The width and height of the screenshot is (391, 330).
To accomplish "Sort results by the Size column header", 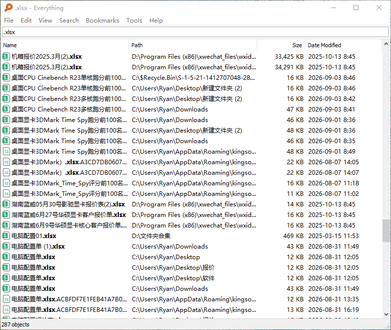I will tap(281, 45).
